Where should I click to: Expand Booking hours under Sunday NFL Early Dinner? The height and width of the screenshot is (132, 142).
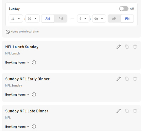[17, 95]
